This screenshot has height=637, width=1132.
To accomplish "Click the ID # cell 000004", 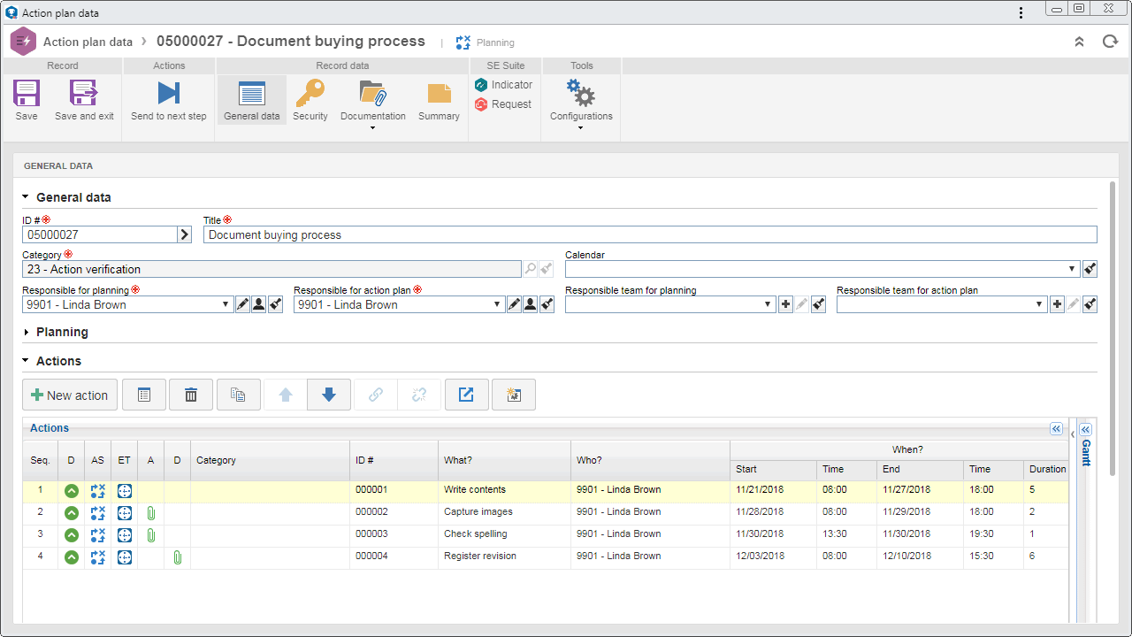I will point(371,556).
